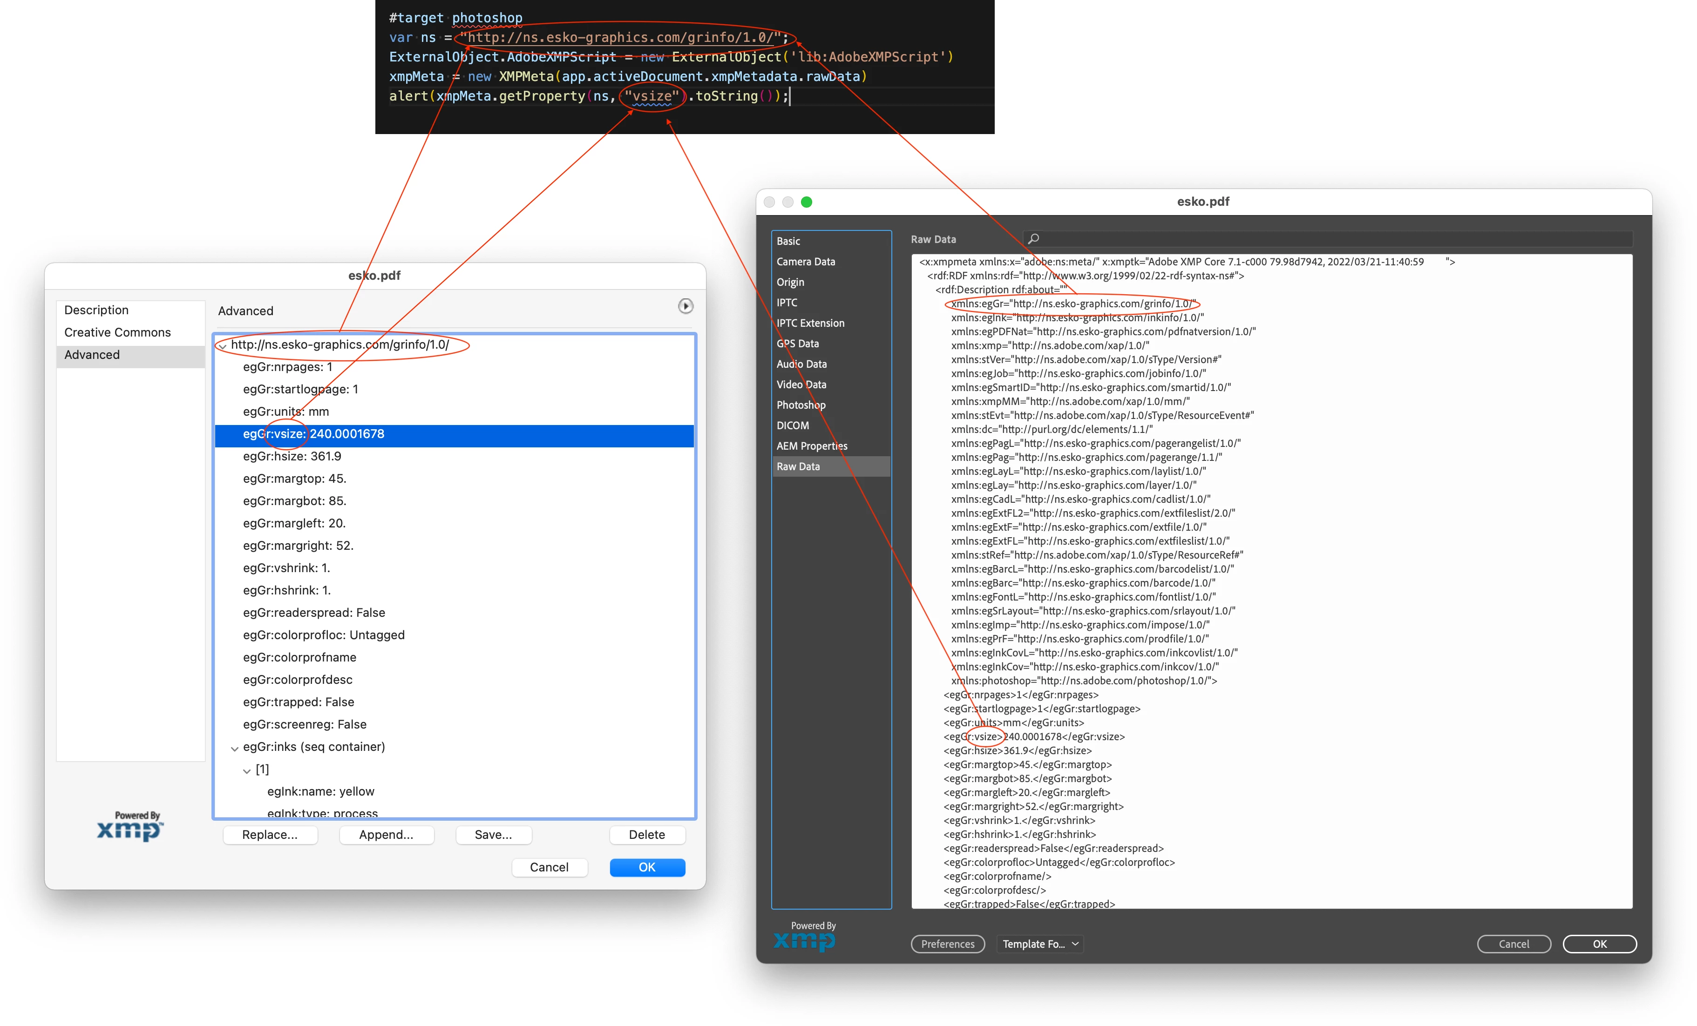Switch to the Description tab
The width and height of the screenshot is (1697, 1026).
click(96, 310)
